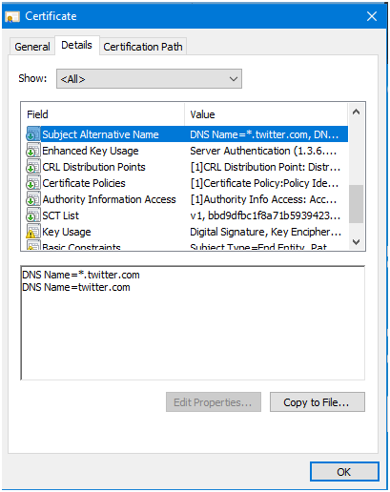Click the Certificate Policies row icon
This screenshot has width=390, height=492.
(x=33, y=183)
